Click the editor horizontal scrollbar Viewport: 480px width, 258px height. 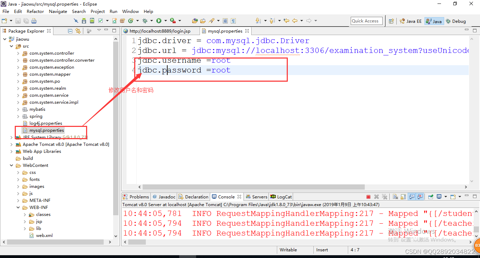(254, 187)
